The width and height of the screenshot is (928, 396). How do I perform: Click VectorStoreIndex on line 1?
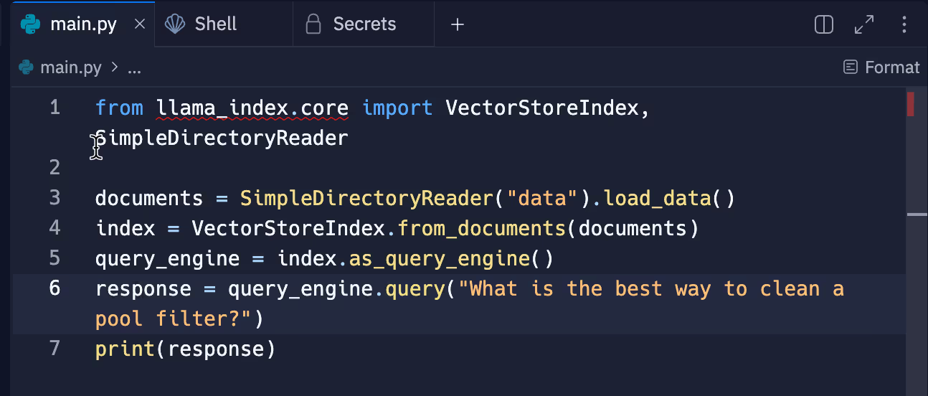click(x=541, y=108)
